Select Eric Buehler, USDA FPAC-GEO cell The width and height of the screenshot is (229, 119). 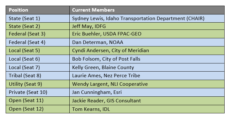tap(147, 34)
